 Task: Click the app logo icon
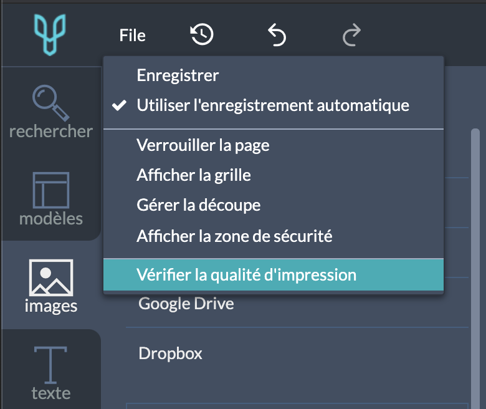(x=50, y=34)
